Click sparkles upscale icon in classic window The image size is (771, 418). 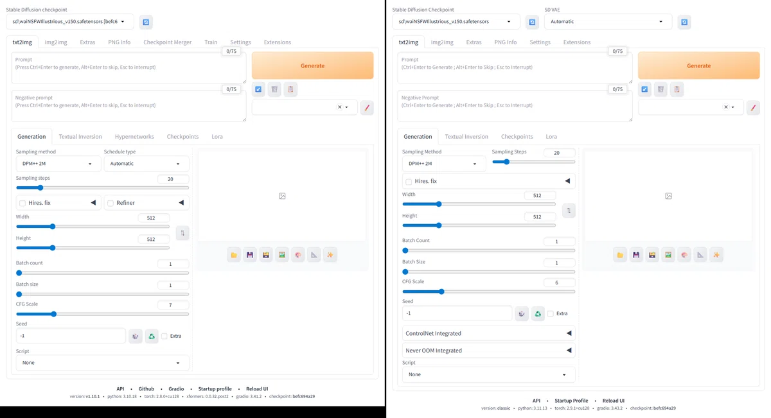tap(716, 255)
